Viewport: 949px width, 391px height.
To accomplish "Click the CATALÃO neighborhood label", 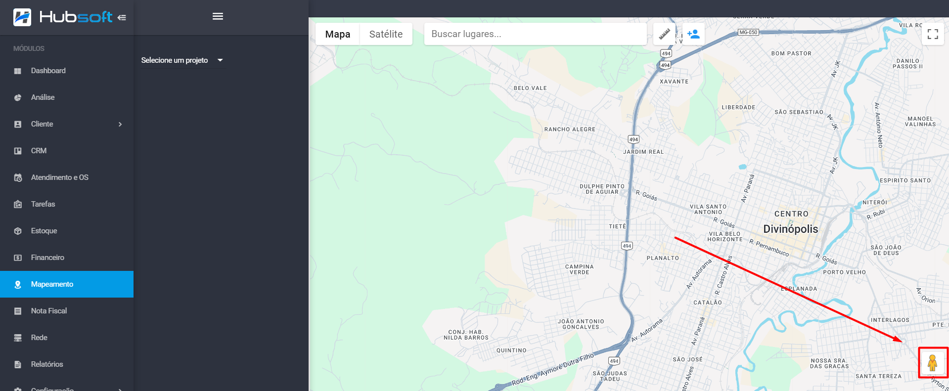I will [707, 303].
